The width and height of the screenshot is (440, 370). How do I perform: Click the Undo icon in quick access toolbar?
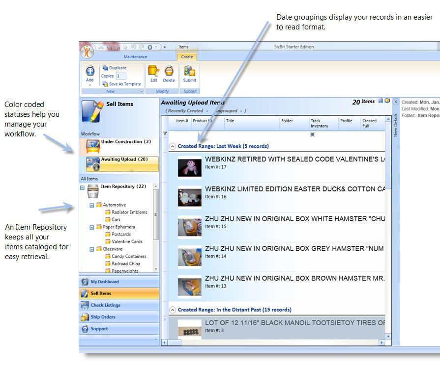pyautogui.click(x=134, y=47)
